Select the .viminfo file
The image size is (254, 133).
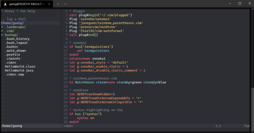(13, 58)
